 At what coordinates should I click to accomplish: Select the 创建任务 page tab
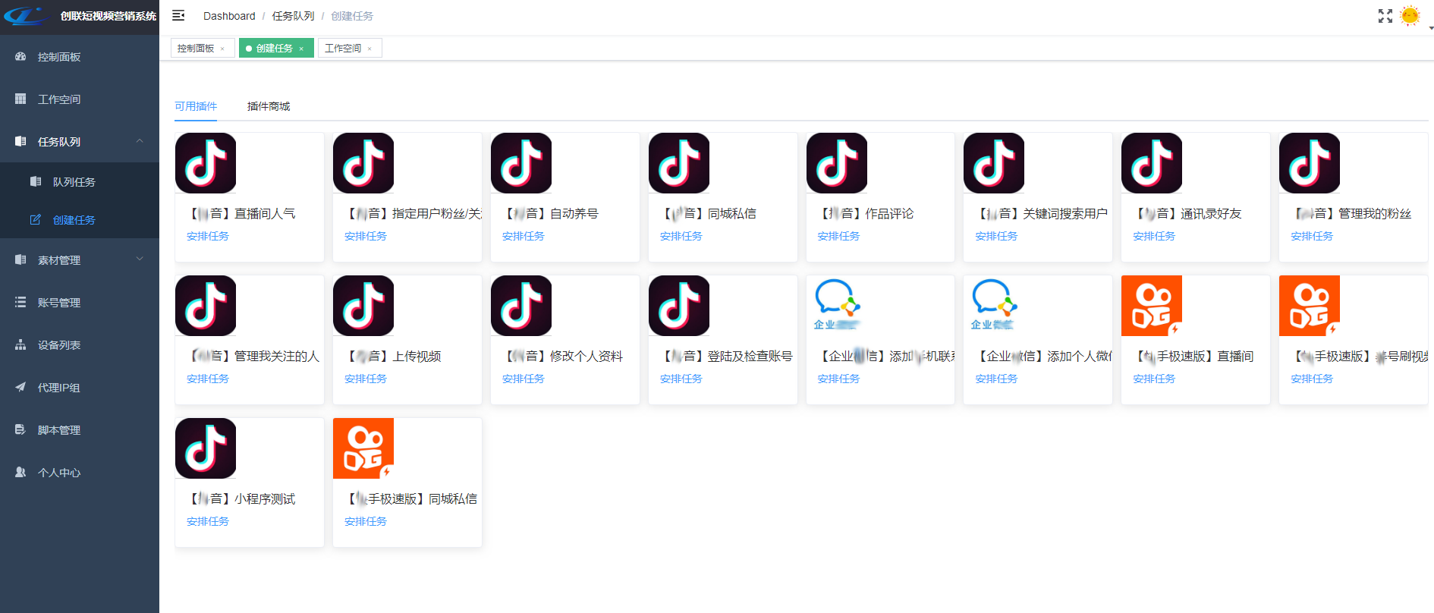coord(275,49)
